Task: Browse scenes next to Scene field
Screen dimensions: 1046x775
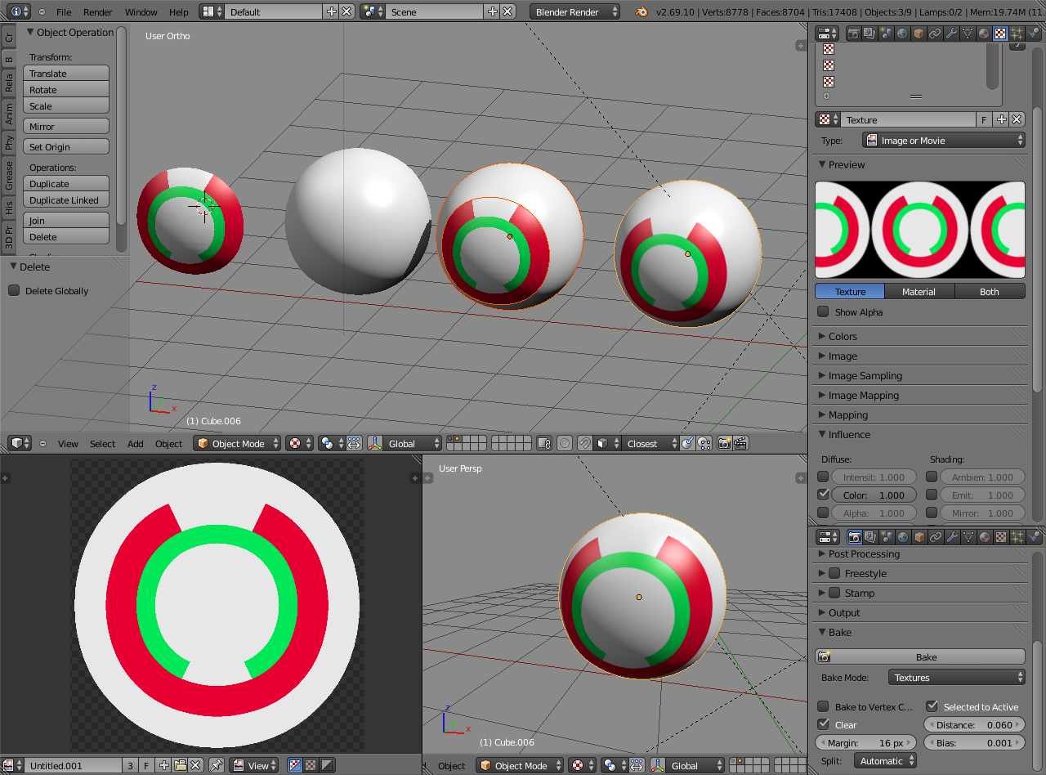Action: (372, 11)
